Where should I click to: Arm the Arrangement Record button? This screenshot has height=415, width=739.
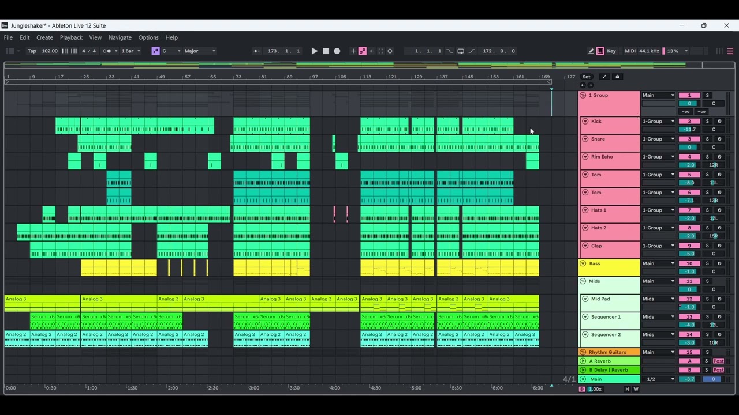tap(337, 51)
